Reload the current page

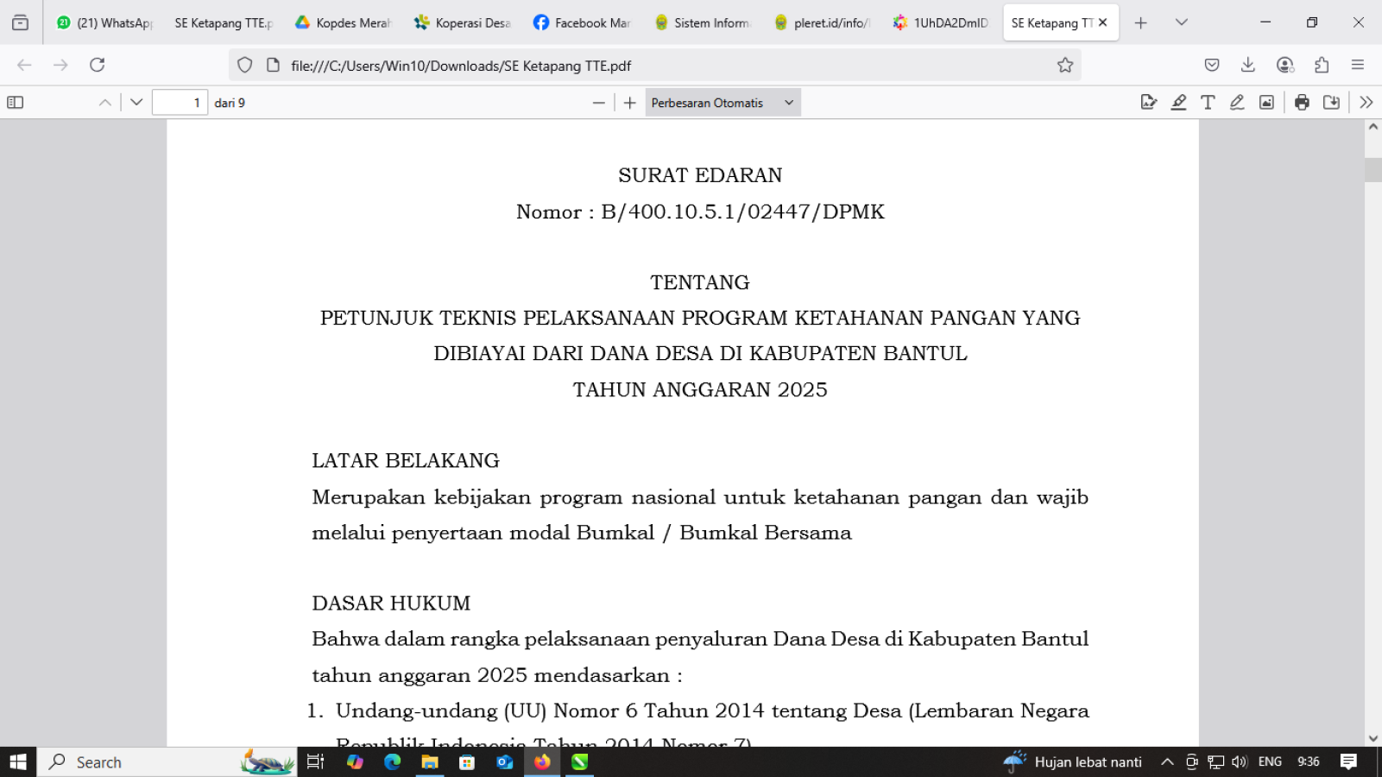pyautogui.click(x=98, y=65)
